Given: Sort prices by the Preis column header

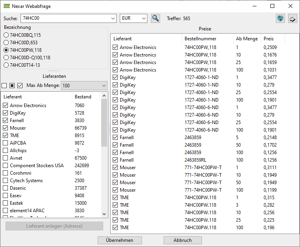Looking at the screenshot, I should click(273, 39).
